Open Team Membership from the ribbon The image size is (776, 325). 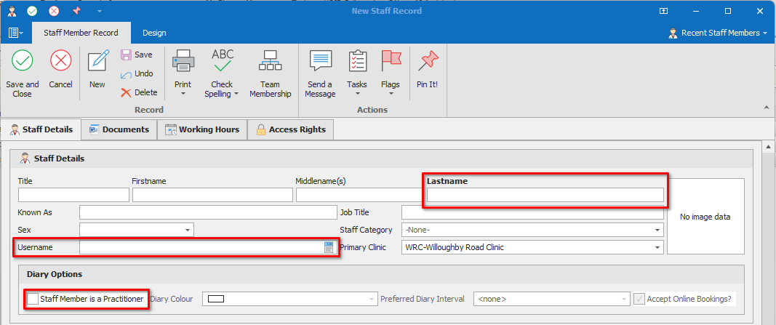[x=270, y=61]
